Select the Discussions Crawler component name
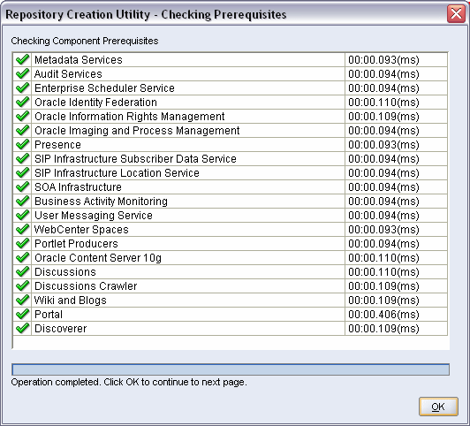The width and height of the screenshot is (470, 426). (x=86, y=286)
